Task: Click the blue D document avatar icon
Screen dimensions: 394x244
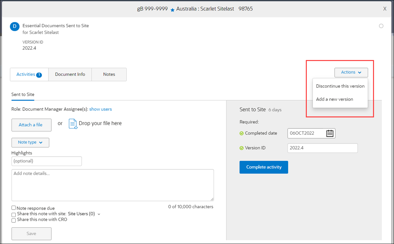Action: point(14,27)
